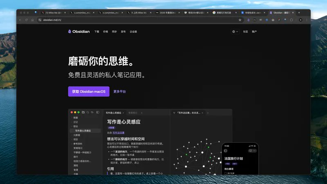Viewport: 327px width, 184px height.
Task: Click the 想法可以穿越时间和空间 heading in preview
Action: pos(126,139)
